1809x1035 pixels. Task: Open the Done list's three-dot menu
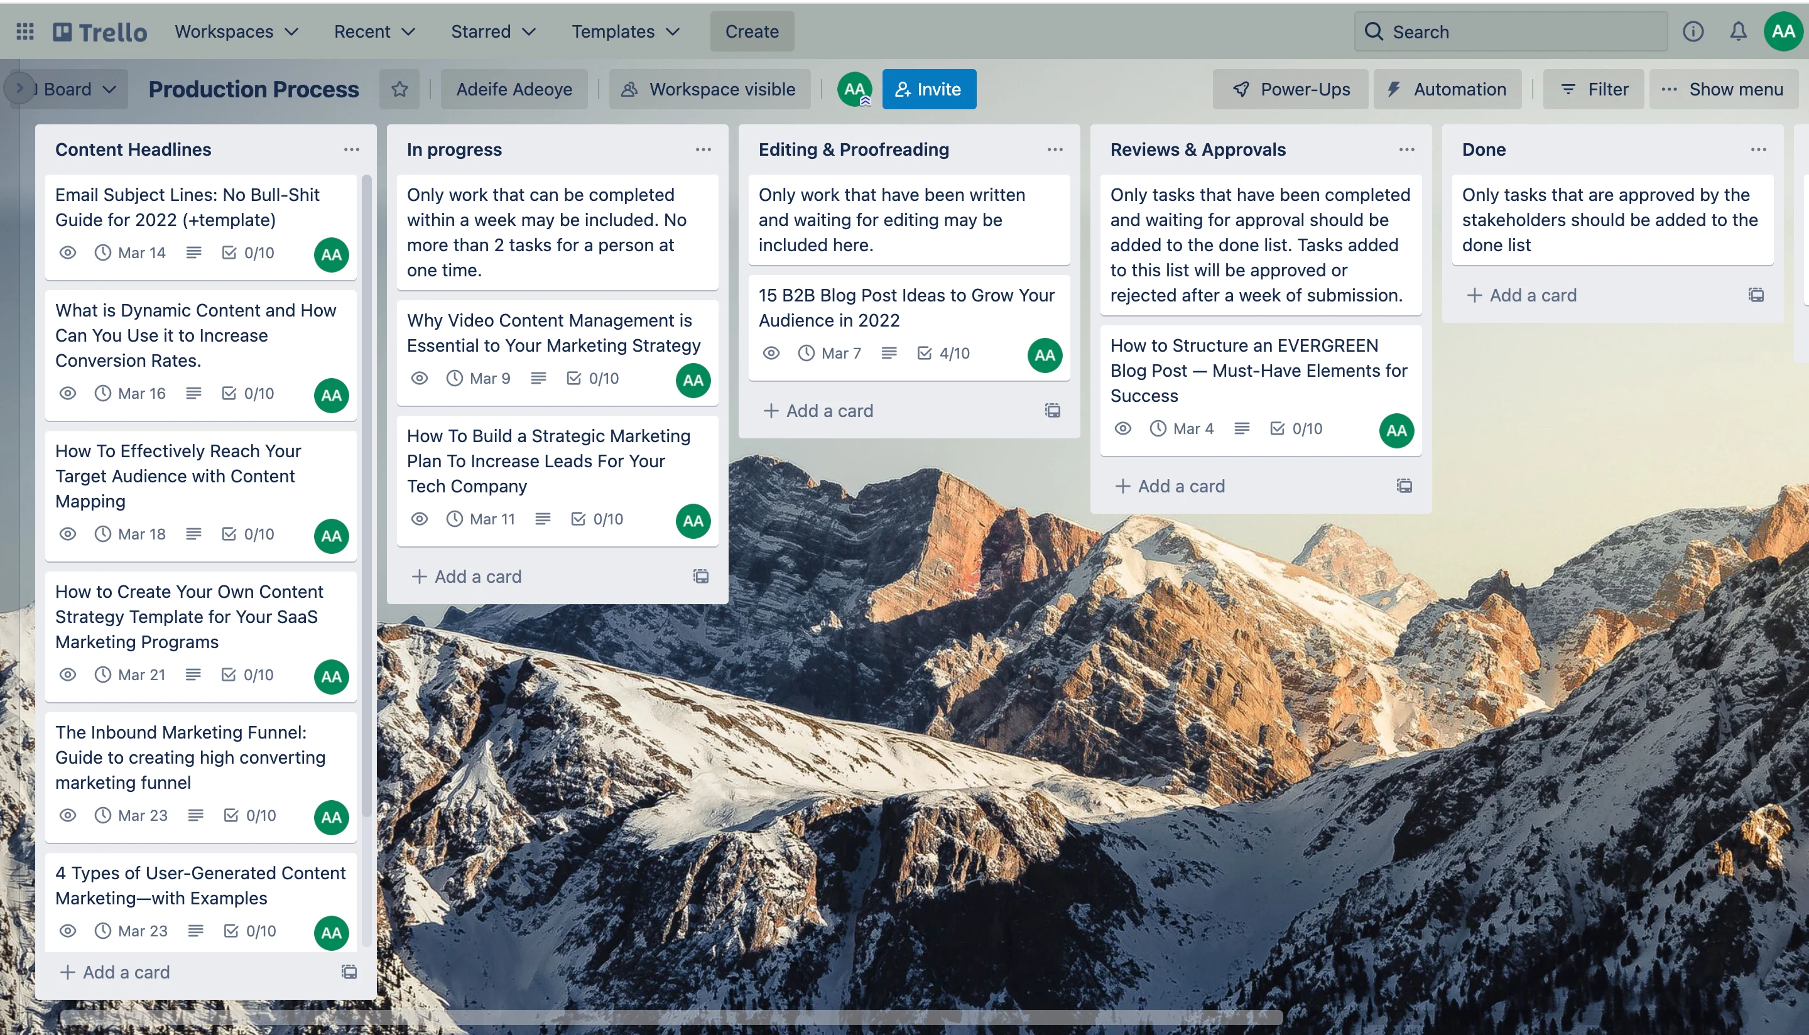point(1759,149)
